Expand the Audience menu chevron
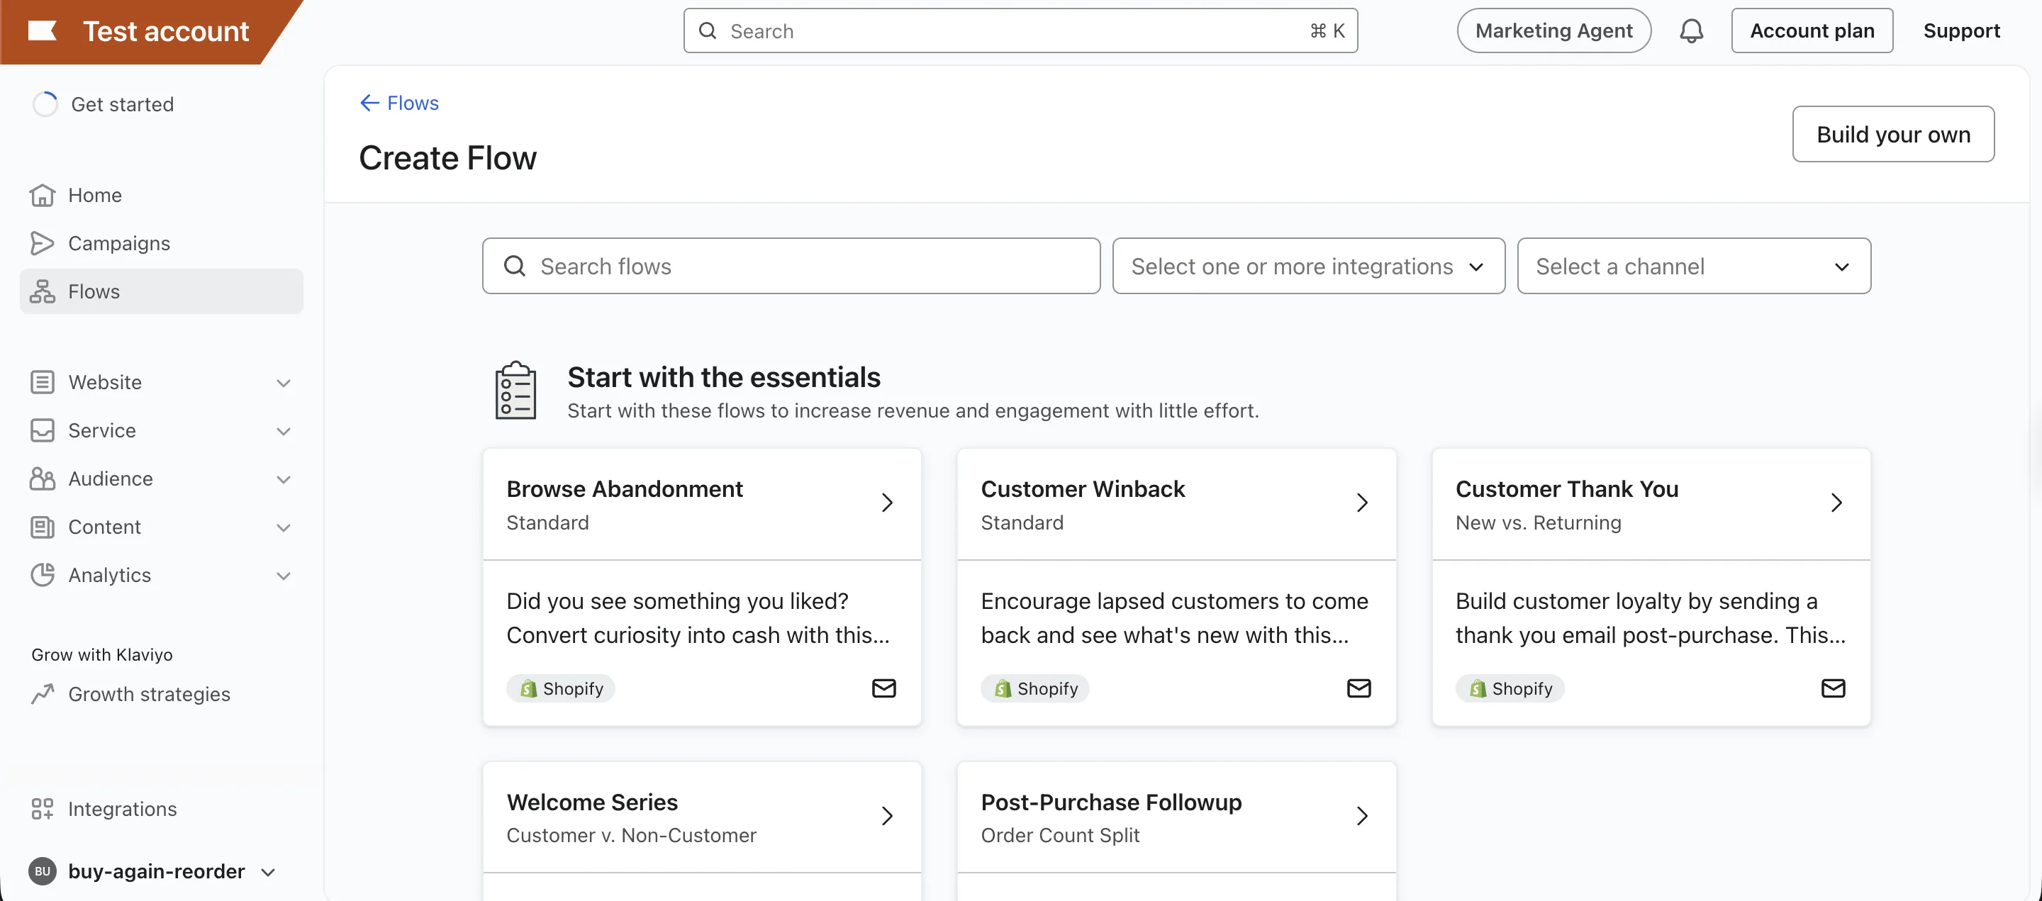The width and height of the screenshot is (2042, 901). [284, 480]
